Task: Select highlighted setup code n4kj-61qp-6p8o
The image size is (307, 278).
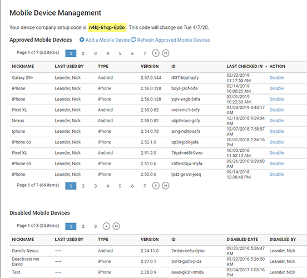Action: [x=107, y=27]
